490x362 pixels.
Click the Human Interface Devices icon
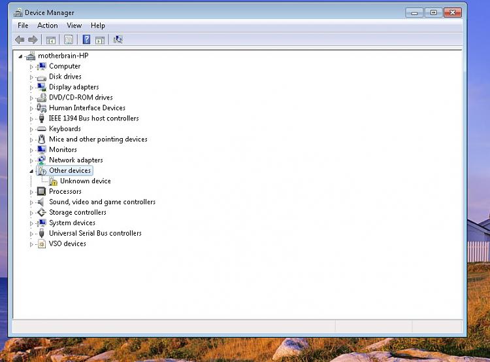42,108
